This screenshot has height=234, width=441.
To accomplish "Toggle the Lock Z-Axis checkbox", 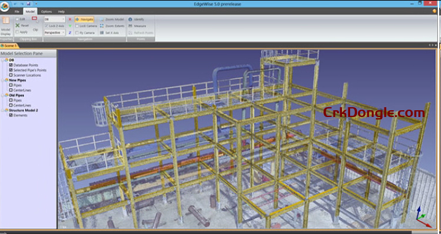I will point(47,26).
